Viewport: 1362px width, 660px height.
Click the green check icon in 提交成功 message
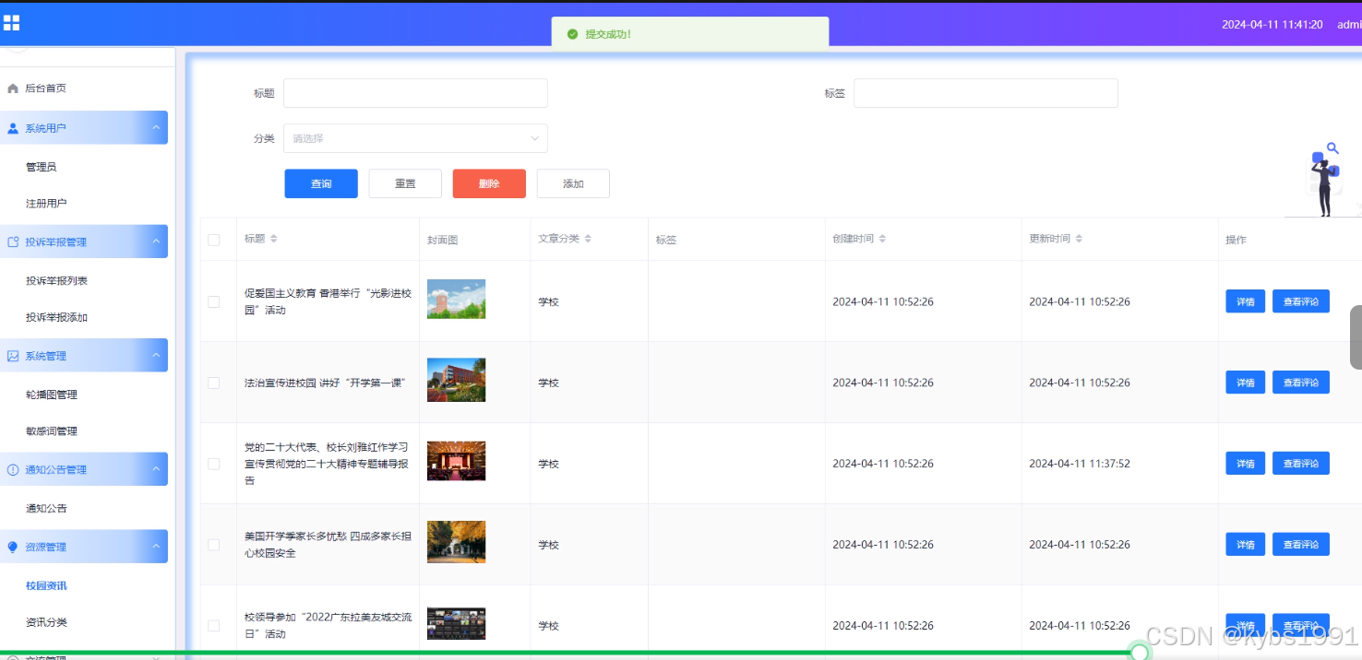tap(572, 34)
